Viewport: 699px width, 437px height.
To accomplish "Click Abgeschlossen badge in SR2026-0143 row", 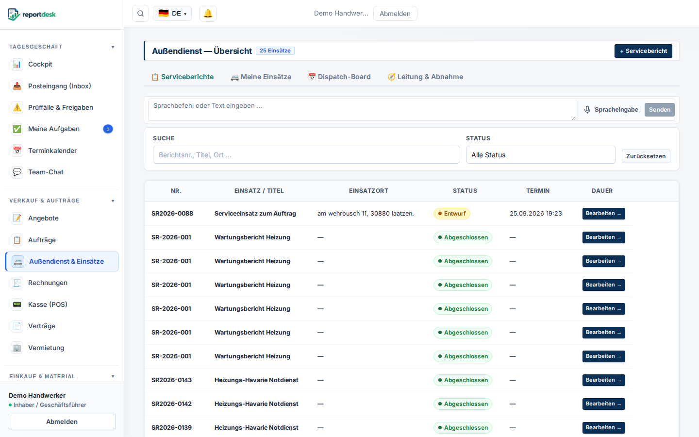I will [x=463, y=380].
